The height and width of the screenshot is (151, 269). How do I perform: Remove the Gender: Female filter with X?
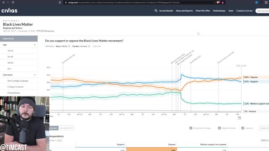(x=89, y=46)
